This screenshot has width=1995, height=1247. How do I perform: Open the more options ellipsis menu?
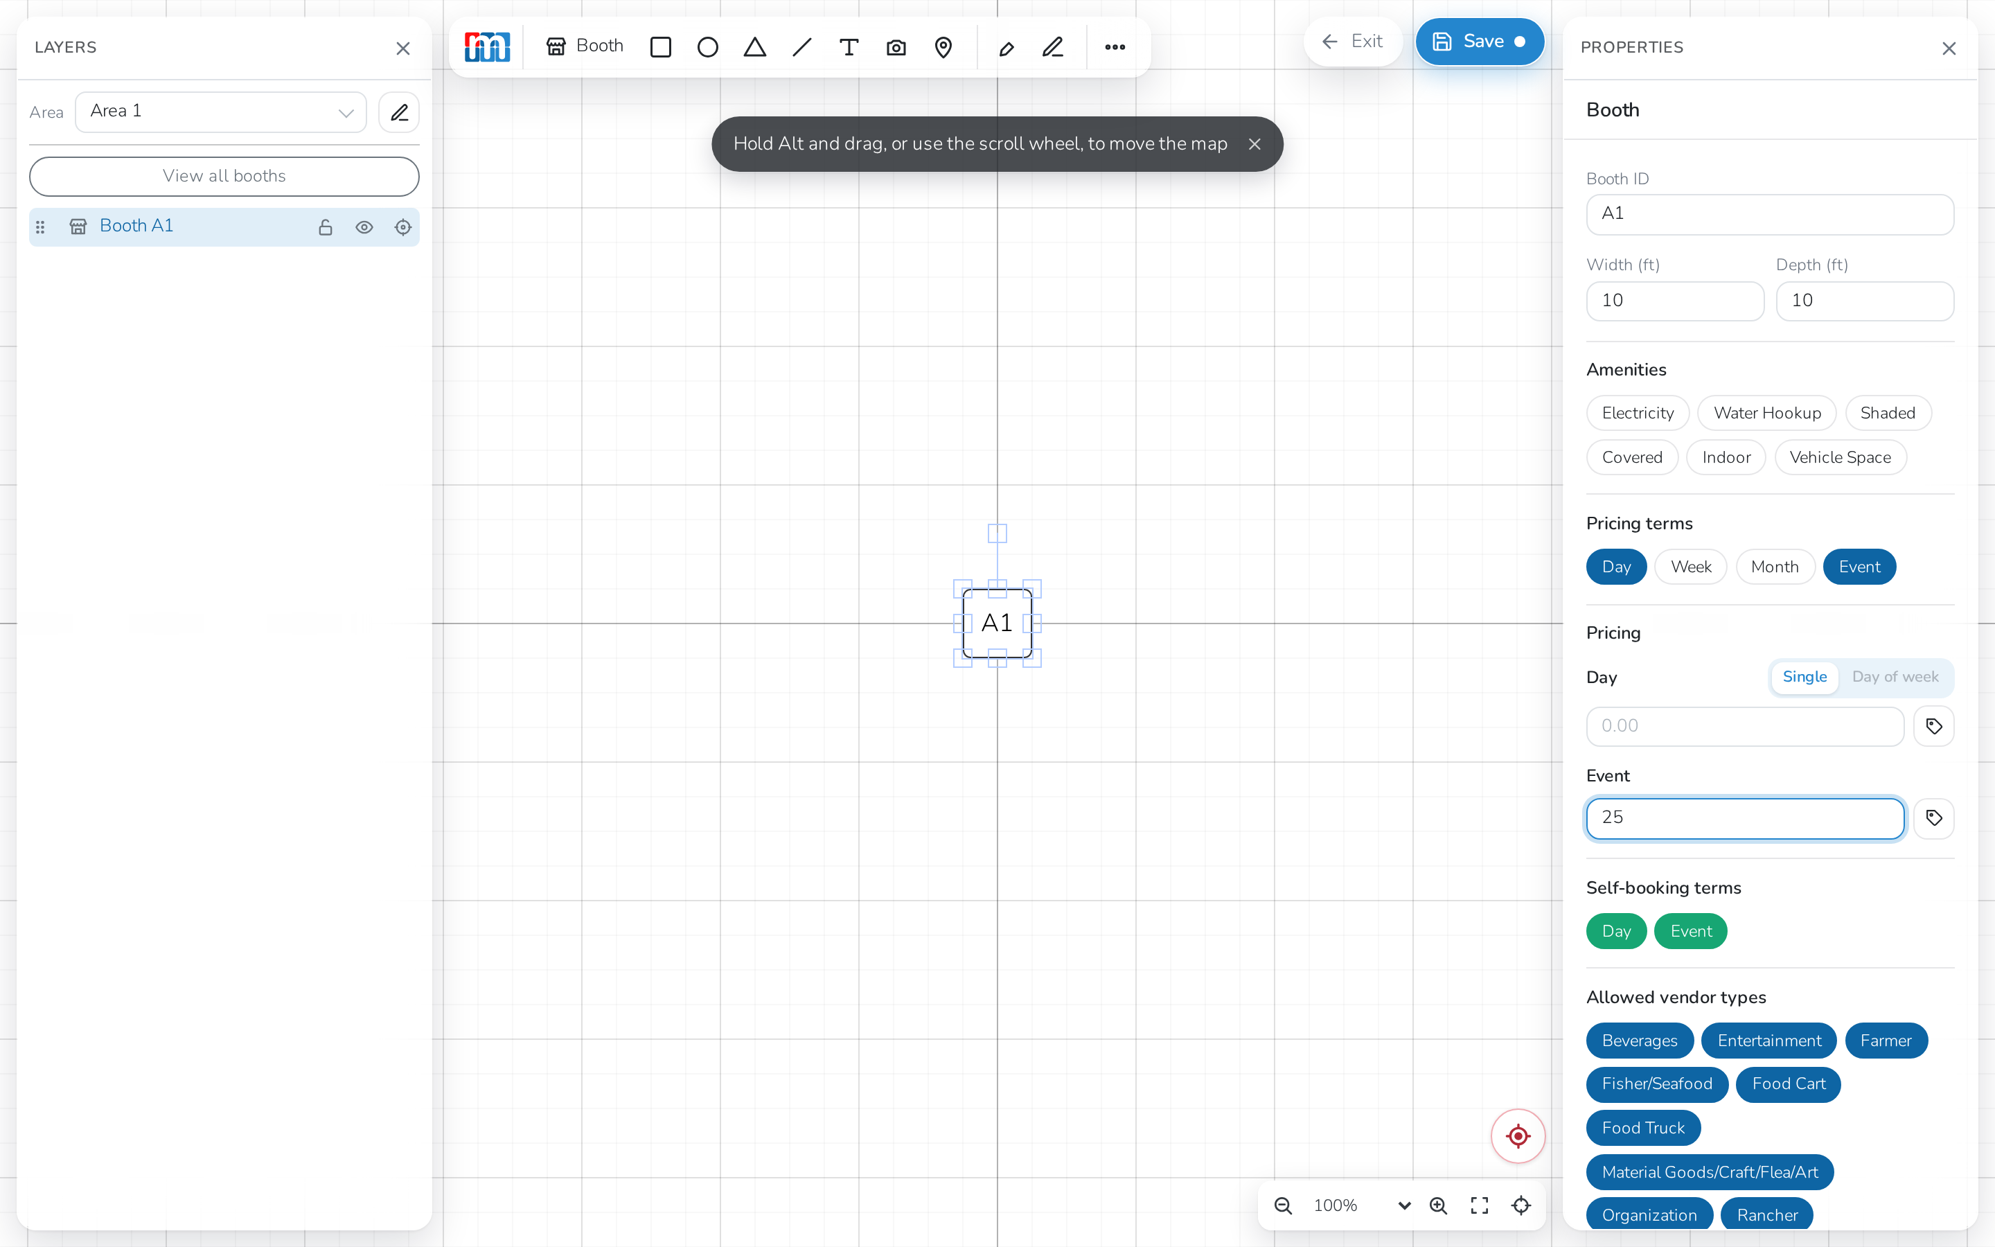(x=1115, y=47)
